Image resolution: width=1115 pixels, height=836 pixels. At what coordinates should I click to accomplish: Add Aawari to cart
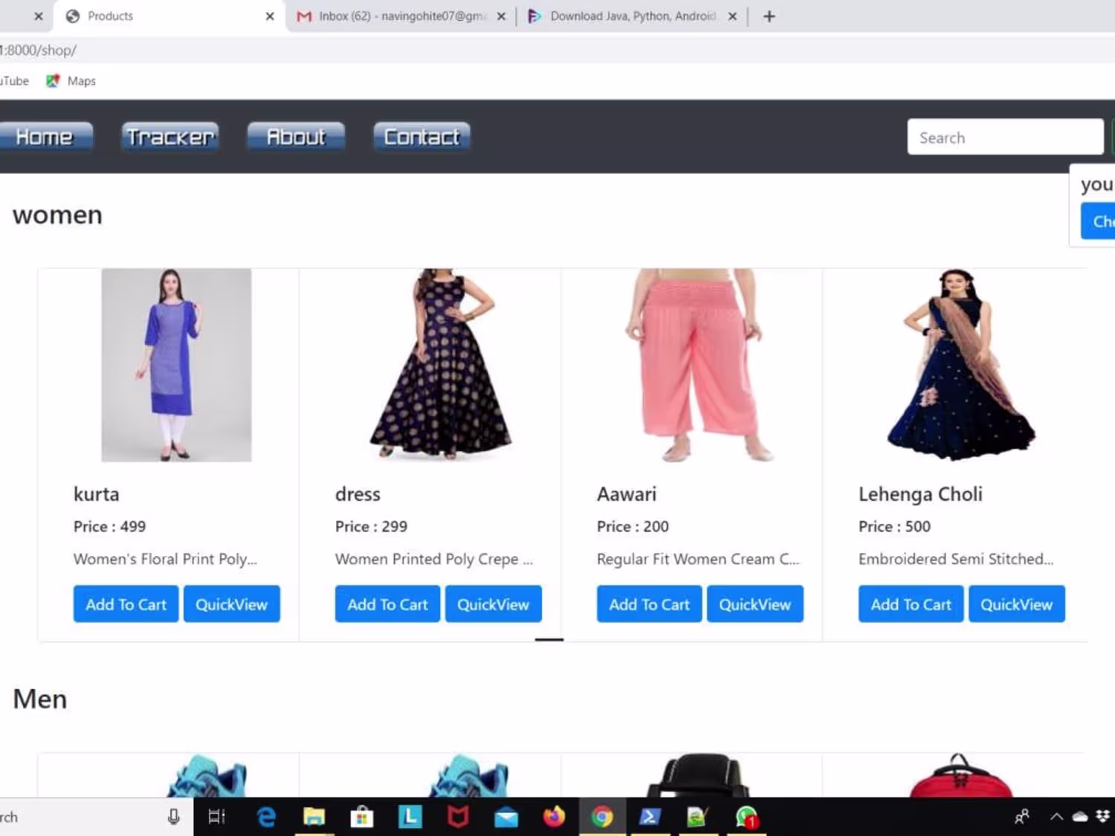click(x=649, y=604)
